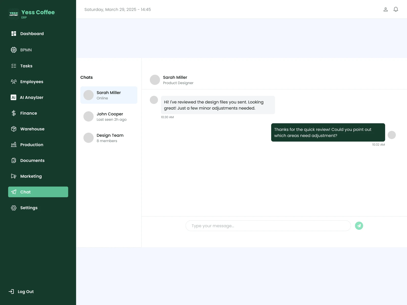
Task: Open the Design Team group chat name
Action: coord(110,135)
